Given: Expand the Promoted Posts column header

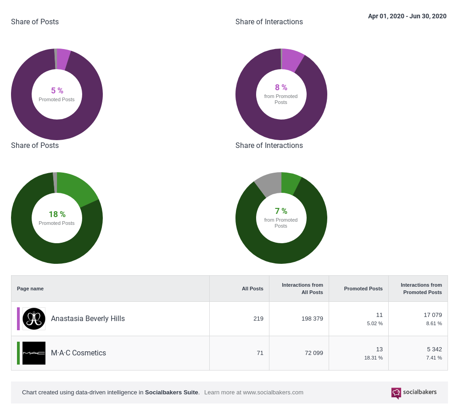Looking at the screenshot, I should click(x=363, y=289).
